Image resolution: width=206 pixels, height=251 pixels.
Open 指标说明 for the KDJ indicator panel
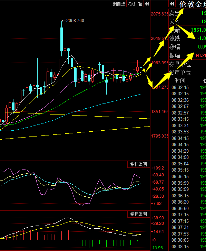pyautogui.click(x=138, y=164)
